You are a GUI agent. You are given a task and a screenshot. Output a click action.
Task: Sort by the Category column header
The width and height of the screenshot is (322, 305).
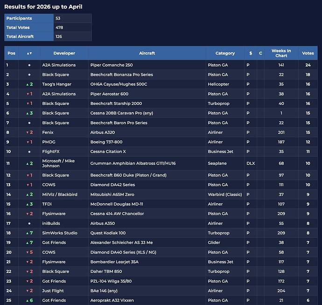(225, 53)
